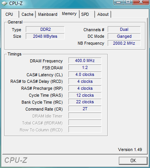Click the Dual channels value field
The image size is (150, 168).
(124, 29)
